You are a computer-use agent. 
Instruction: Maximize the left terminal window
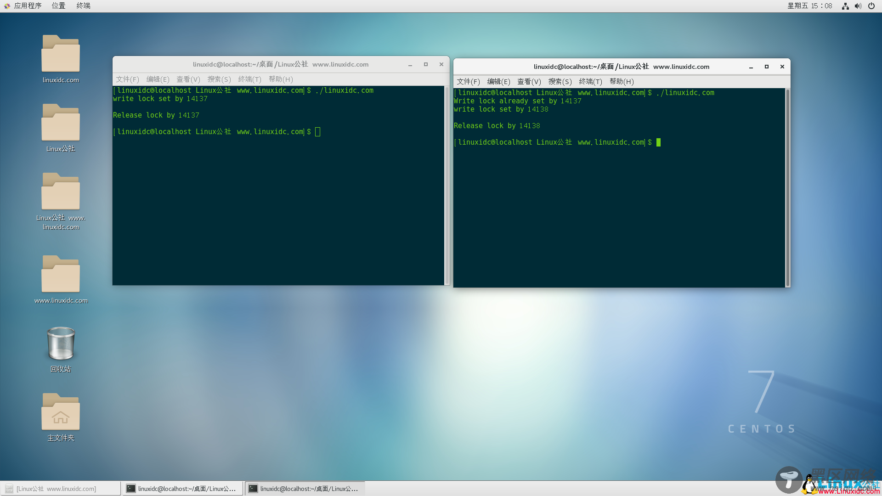point(426,65)
